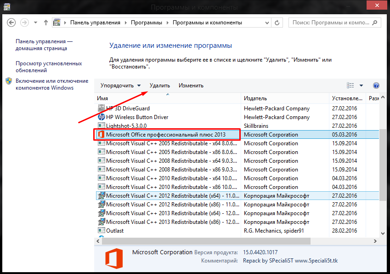
Task: Sort by the Издатель column header
Action: point(256,98)
